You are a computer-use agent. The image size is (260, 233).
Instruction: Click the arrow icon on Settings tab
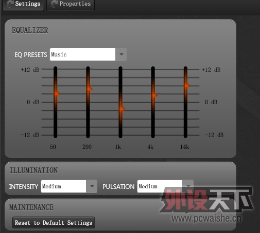(10, 4)
